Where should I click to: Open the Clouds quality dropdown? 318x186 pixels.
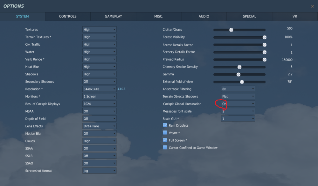[x=99, y=141]
